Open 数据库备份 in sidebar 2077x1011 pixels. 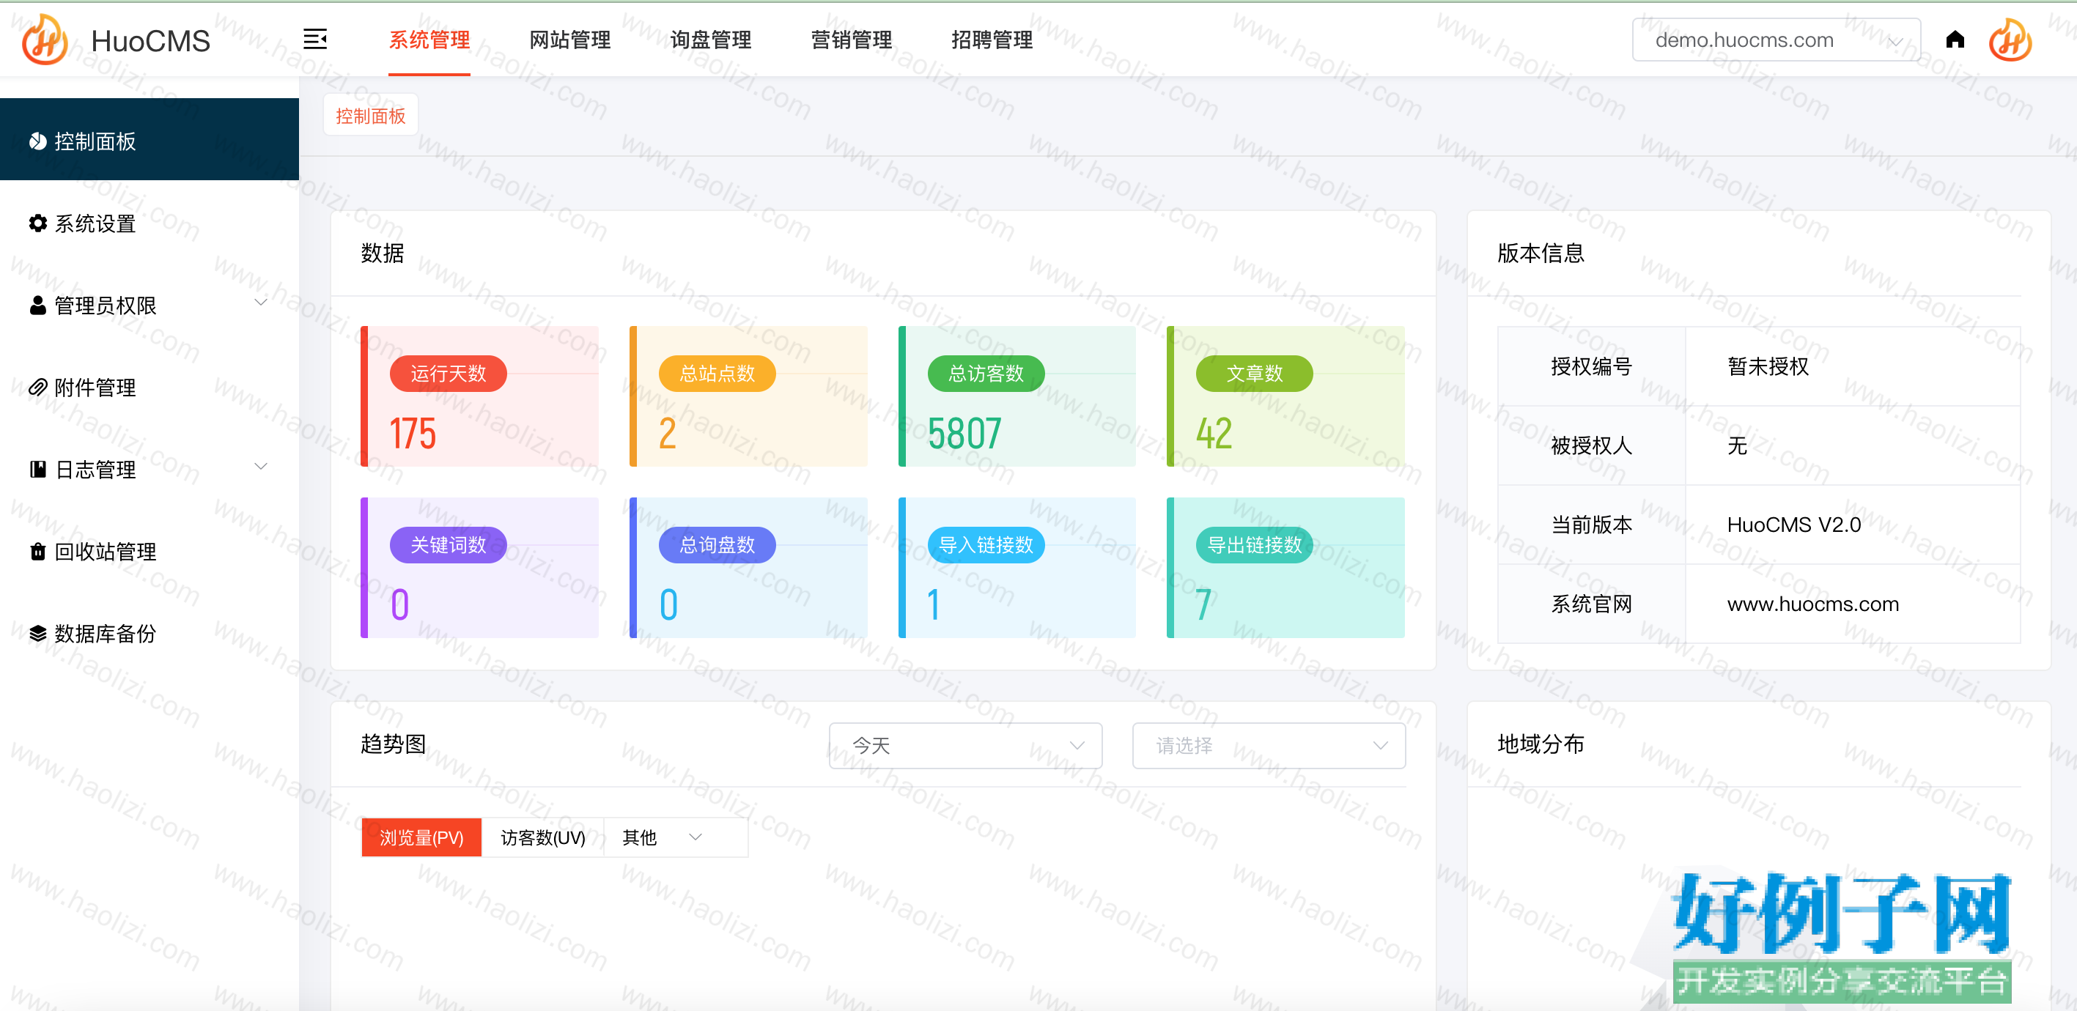click(150, 633)
